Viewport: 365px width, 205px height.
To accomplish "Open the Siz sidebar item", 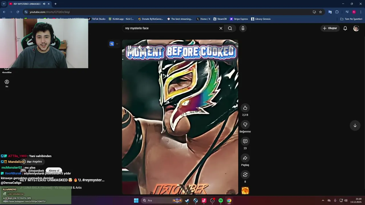I will click(x=7, y=83).
